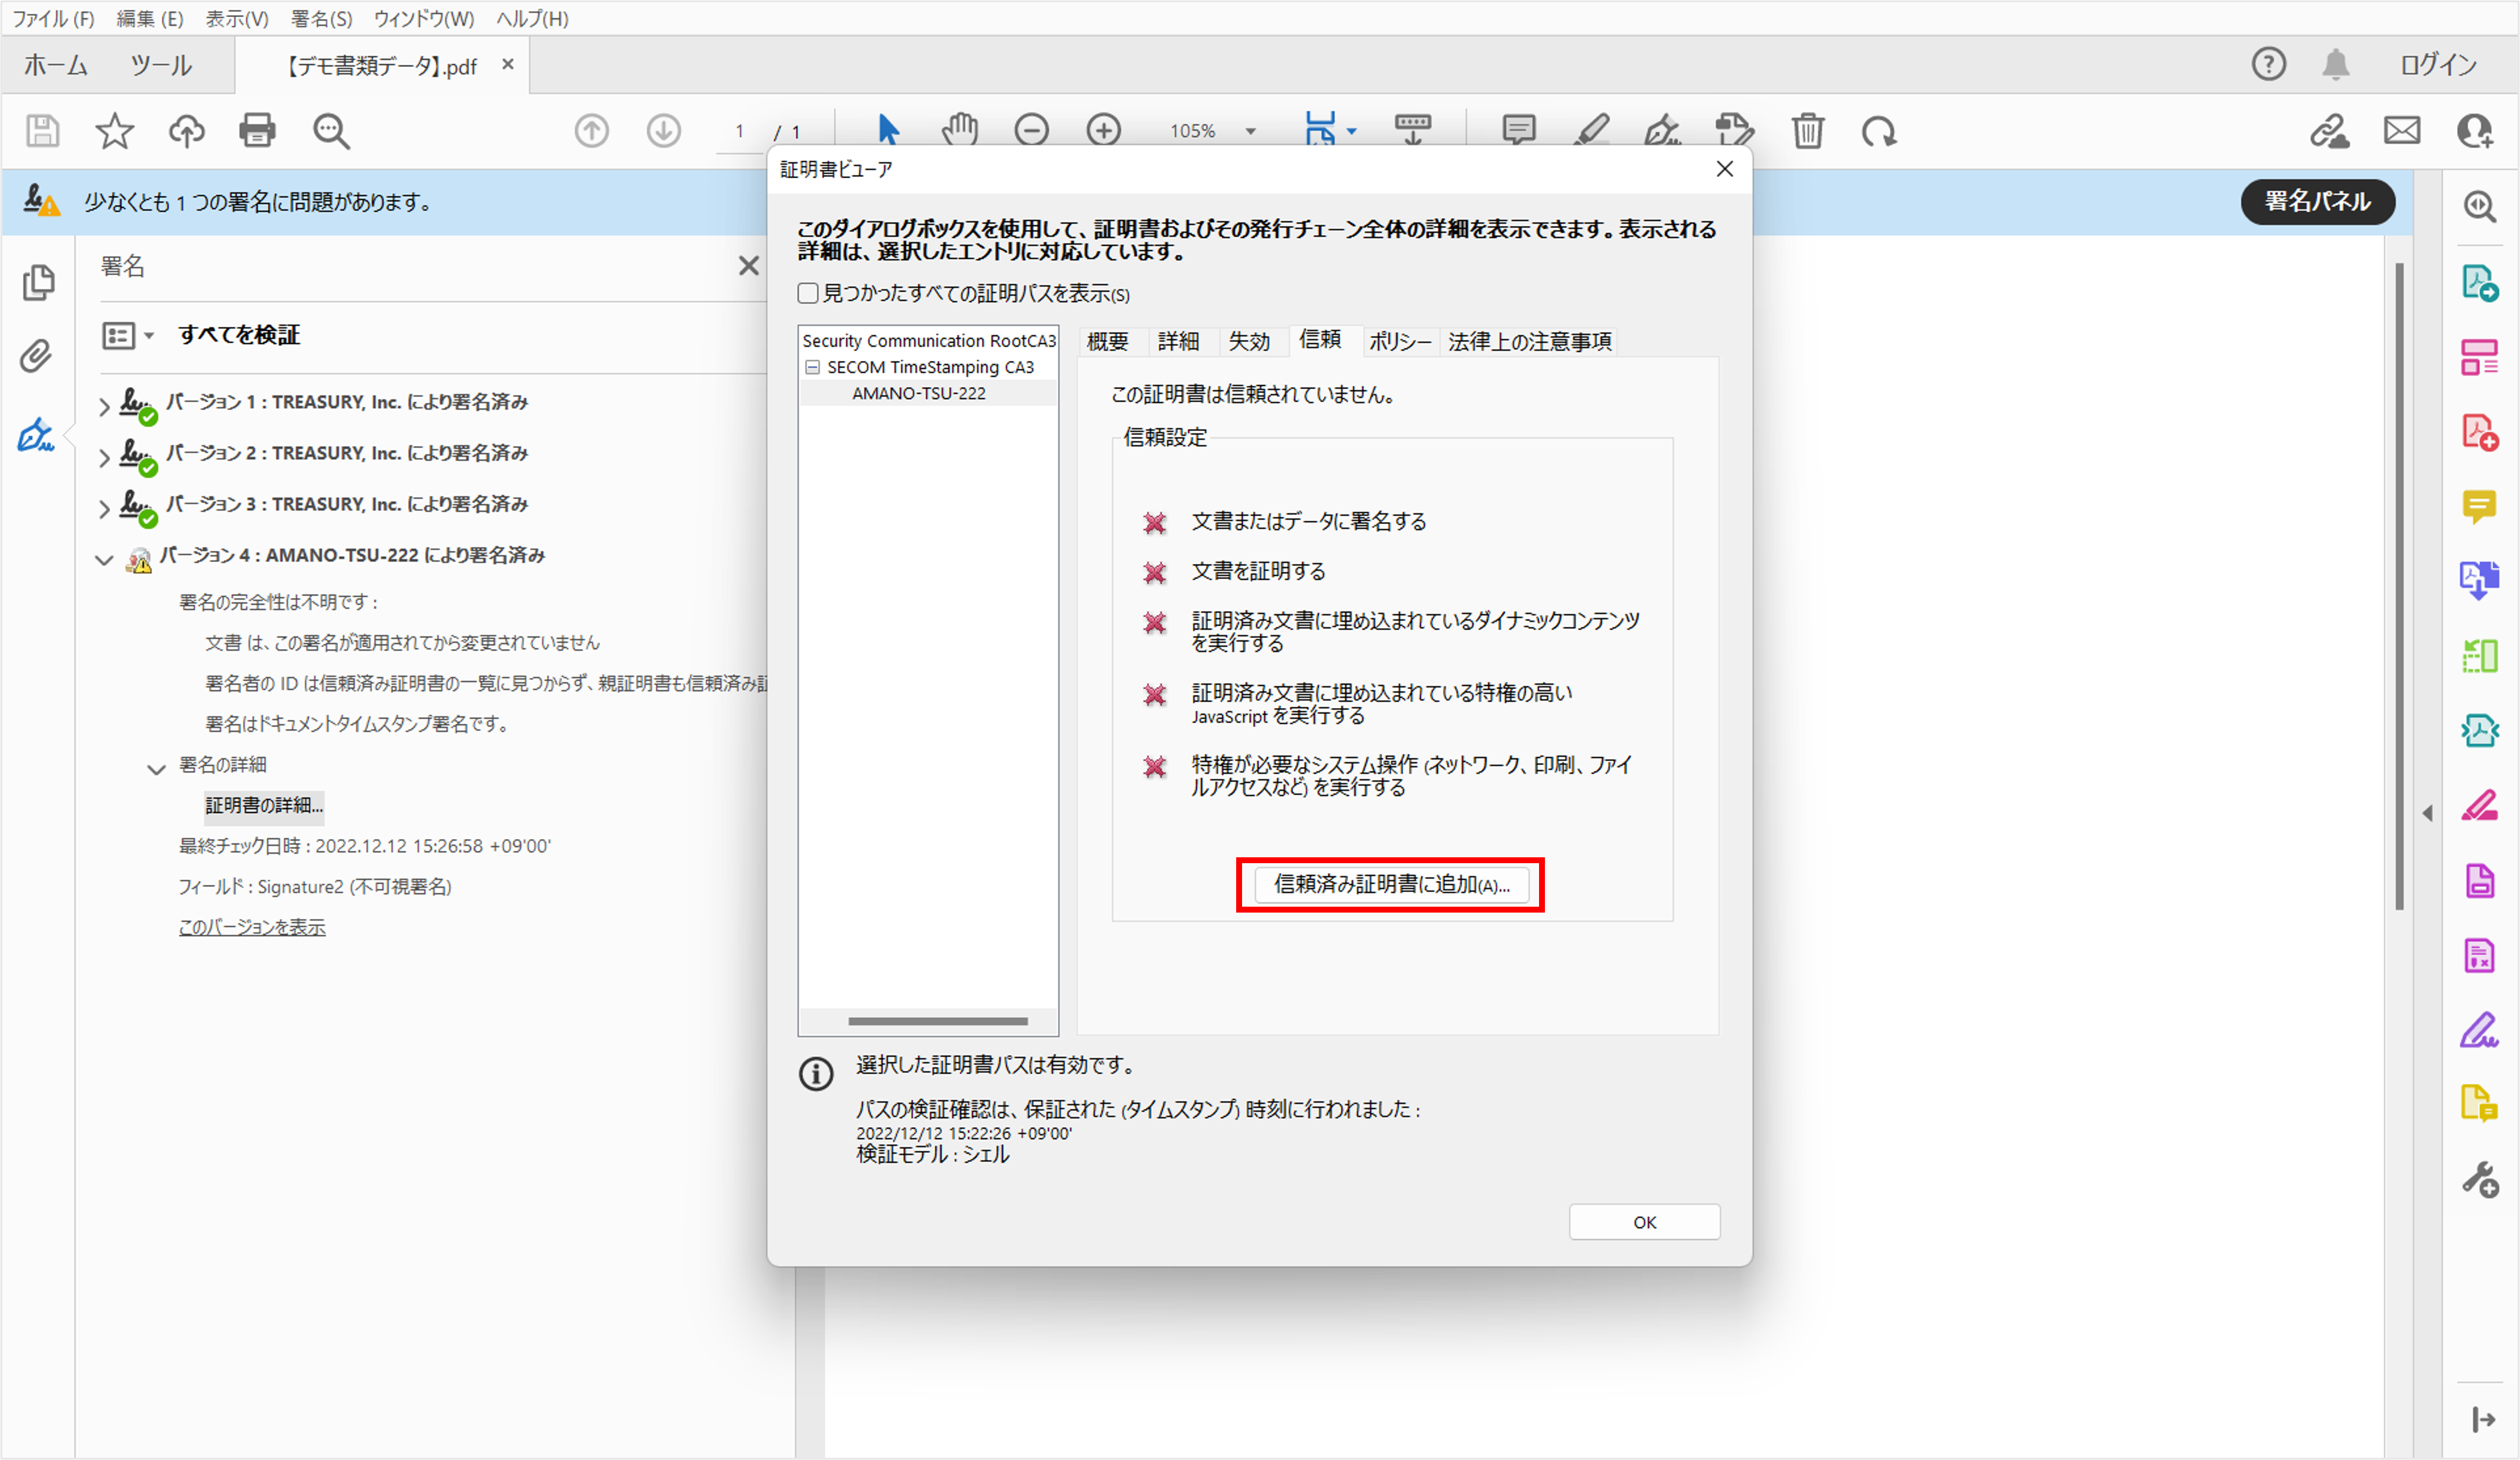Open the page thumbnails panel icon

click(x=38, y=283)
